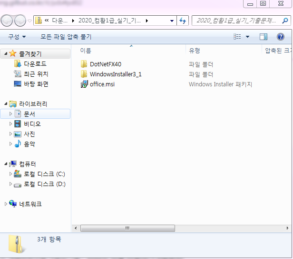Collapse the 라이브러리 section

[x=6, y=104]
